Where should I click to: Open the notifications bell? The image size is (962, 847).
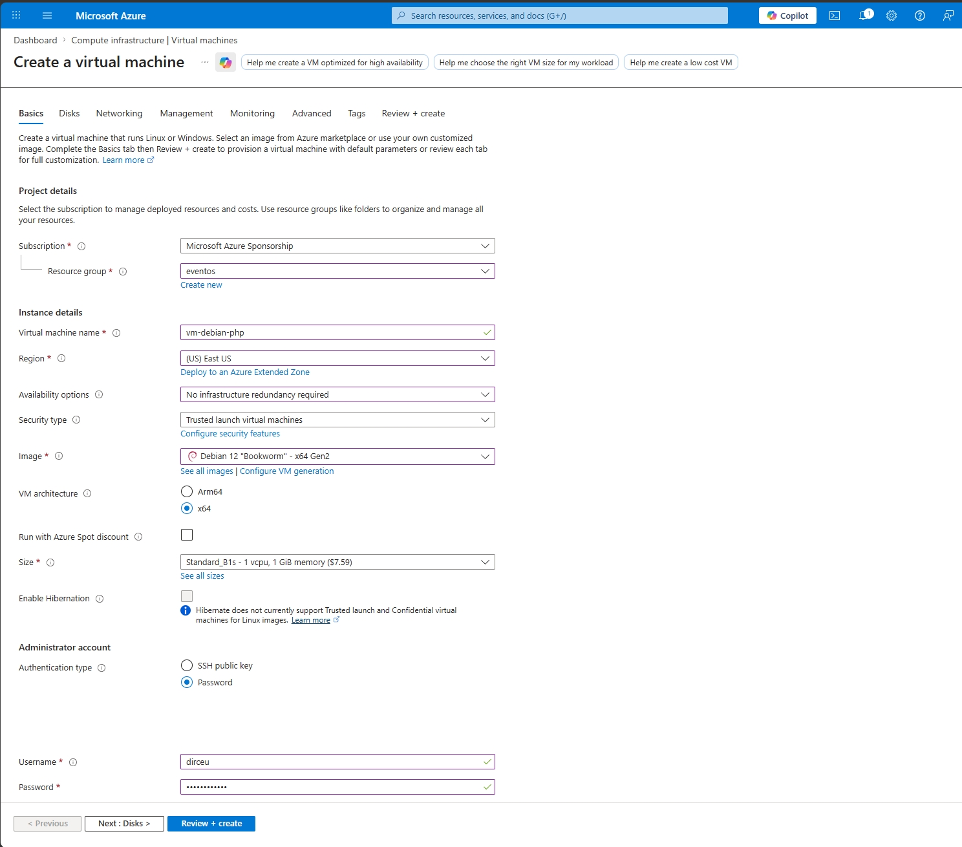click(864, 16)
